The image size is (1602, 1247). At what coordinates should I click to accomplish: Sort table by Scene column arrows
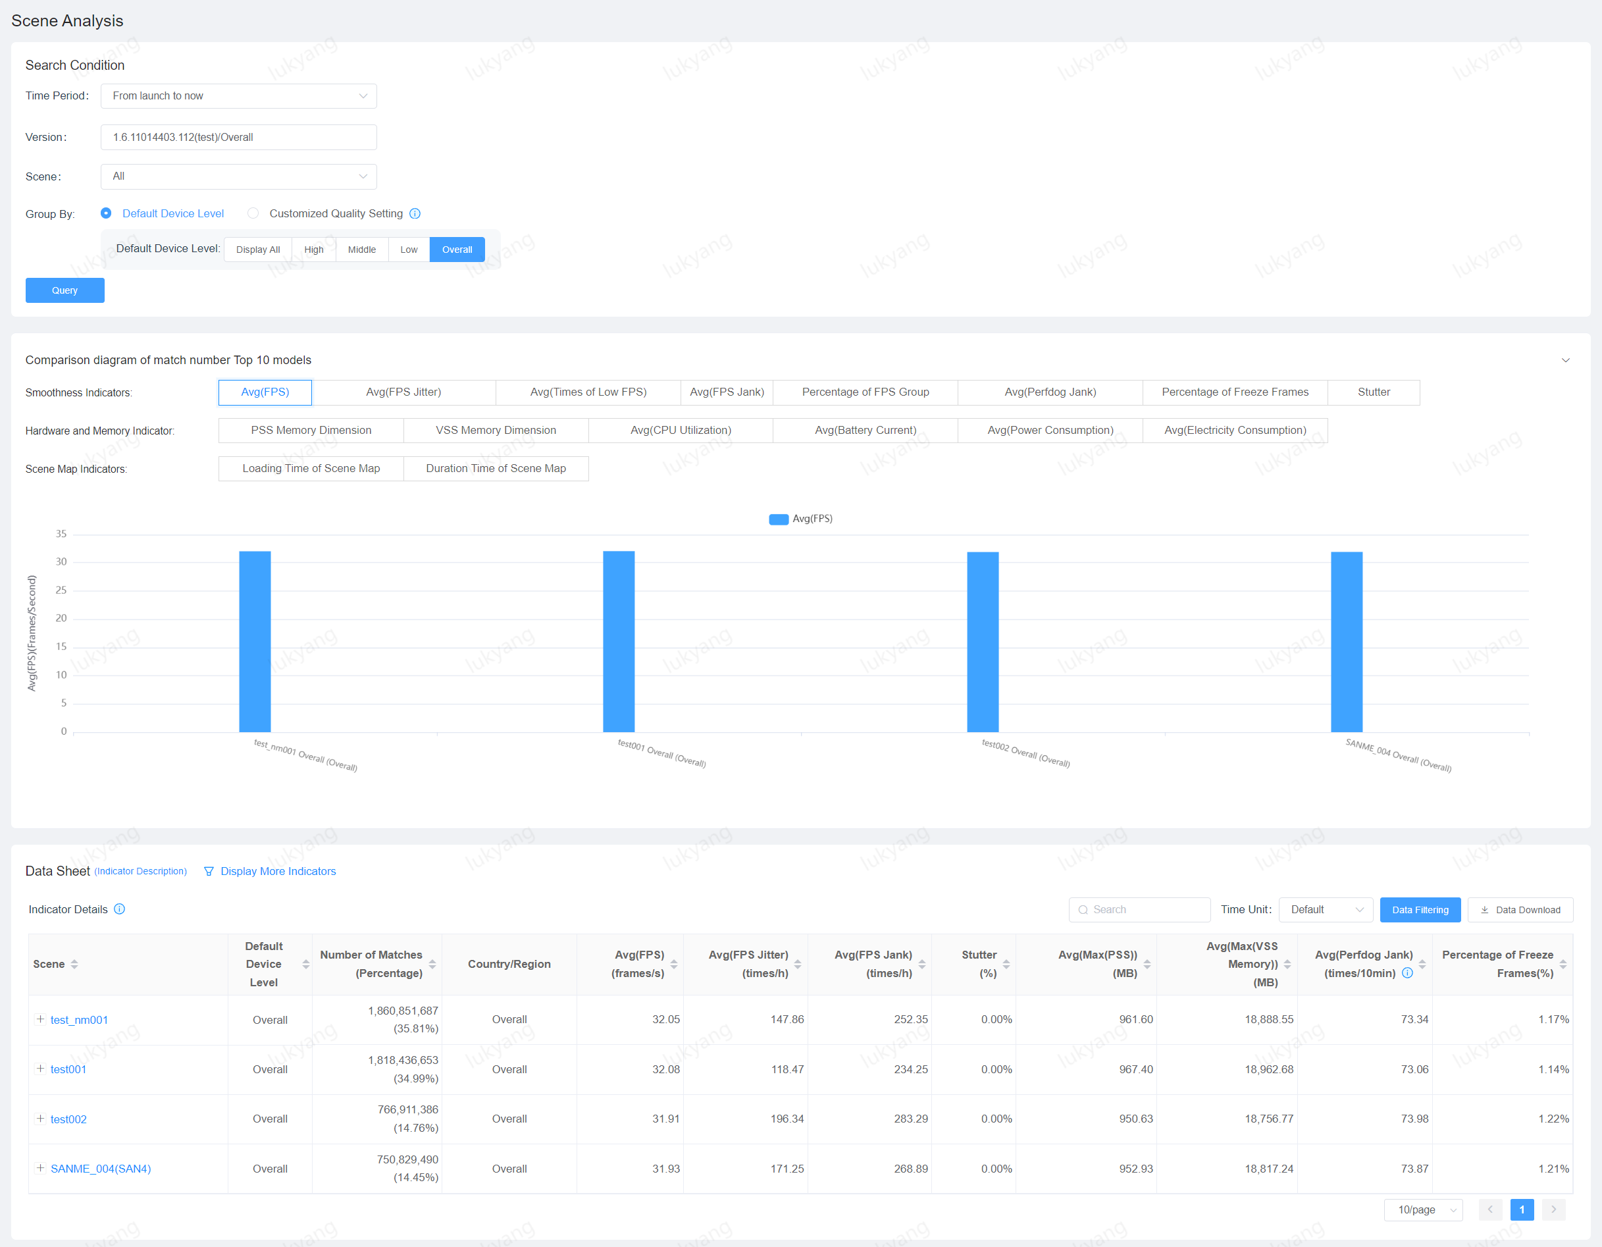[74, 965]
